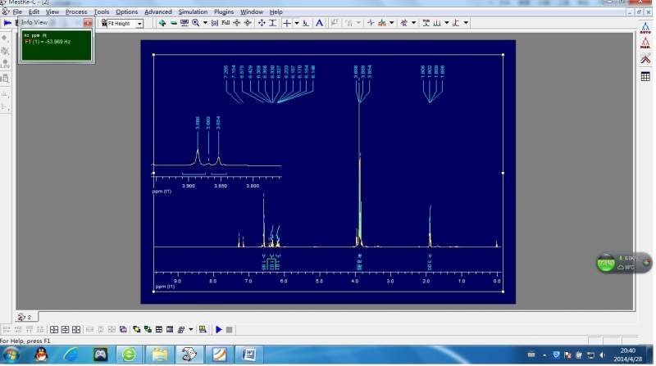Open the Help menu
The image size is (656, 366).
tap(276, 11)
